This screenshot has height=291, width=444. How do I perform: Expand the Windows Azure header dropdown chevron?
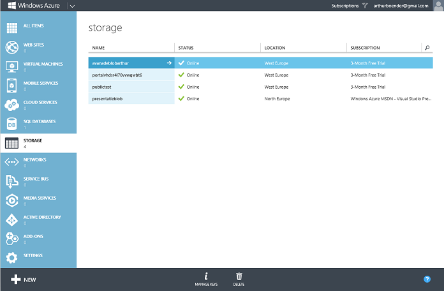(x=73, y=6)
